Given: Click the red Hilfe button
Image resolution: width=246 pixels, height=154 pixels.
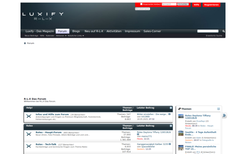Looking at the screenshot, I should (196, 5).
